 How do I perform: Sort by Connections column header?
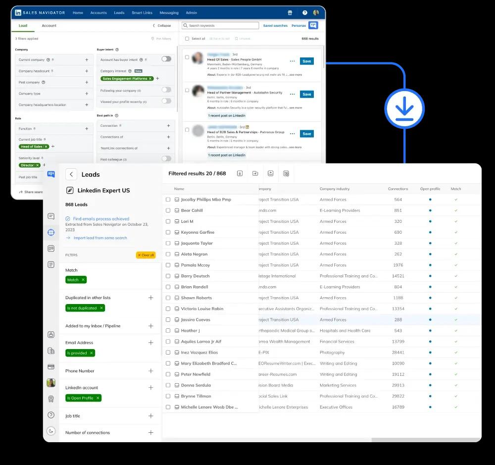398,189
